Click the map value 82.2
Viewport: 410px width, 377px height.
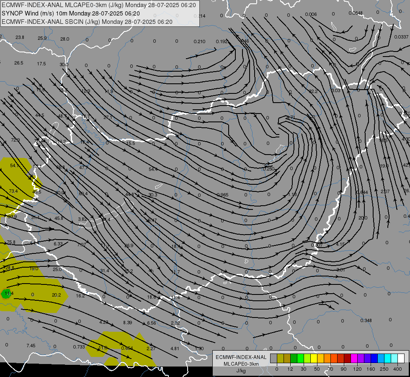[313, 91]
